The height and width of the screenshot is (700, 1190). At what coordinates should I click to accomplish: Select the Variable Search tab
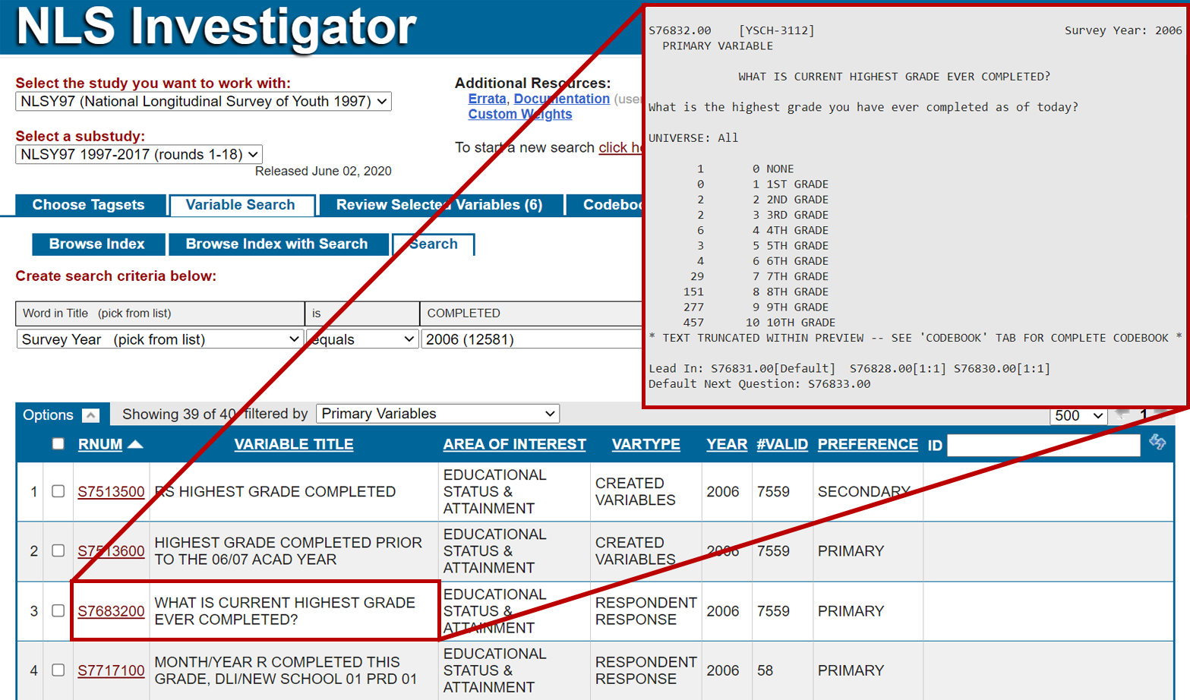click(x=241, y=205)
